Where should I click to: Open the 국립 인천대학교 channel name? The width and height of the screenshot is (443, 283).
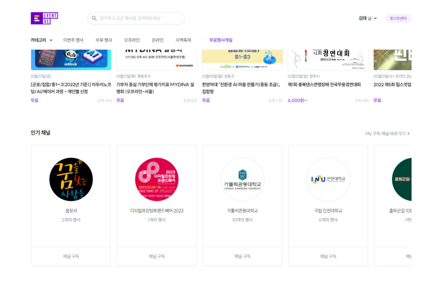coord(328,211)
